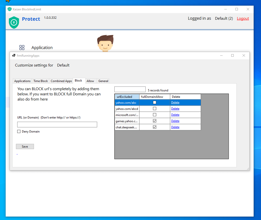Delete the games.yahoo blocked entry

(x=175, y=121)
